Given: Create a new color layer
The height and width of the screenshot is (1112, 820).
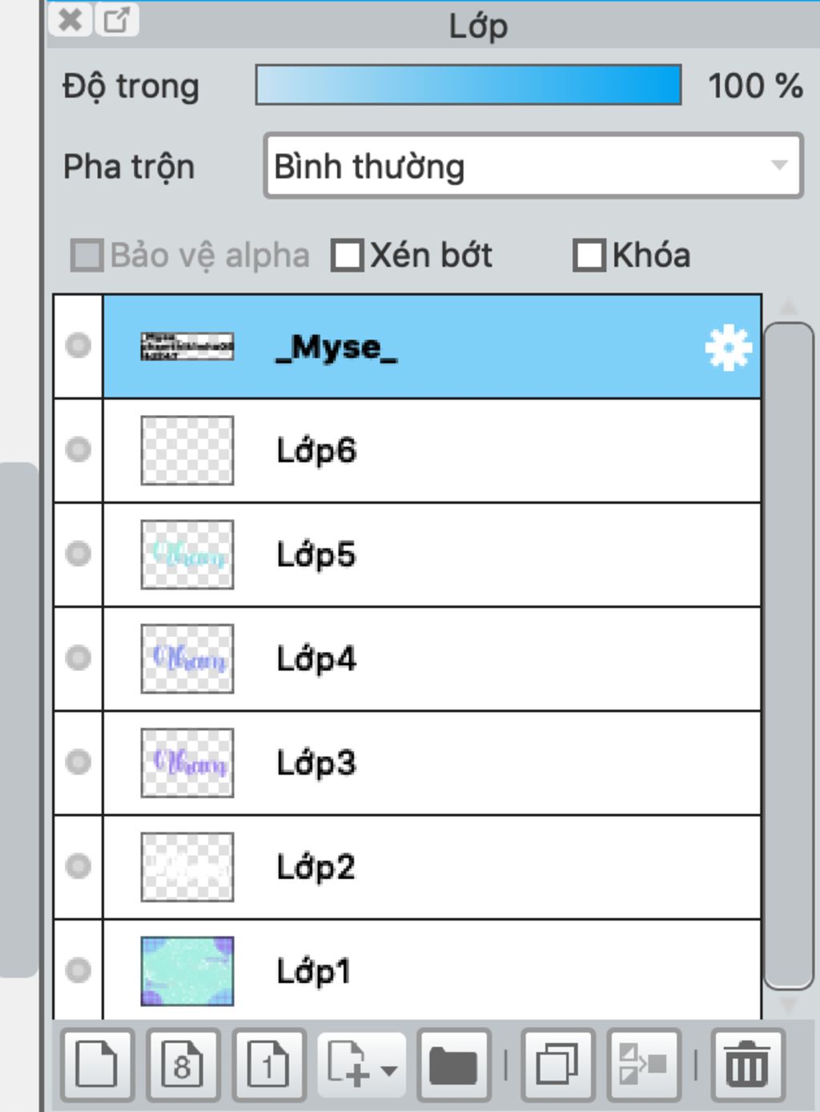Looking at the screenshot, I should 96,1064.
